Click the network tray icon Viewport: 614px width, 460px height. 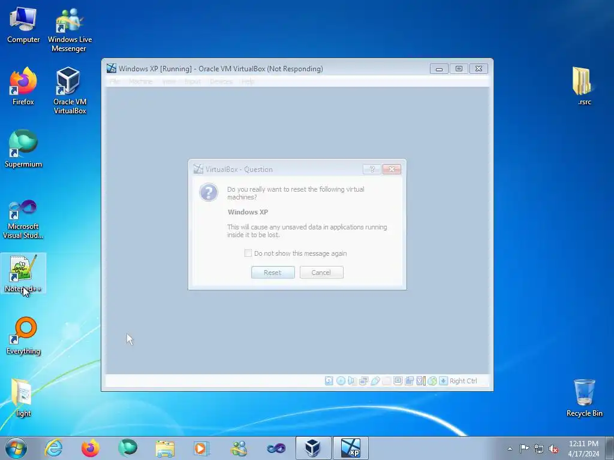pyautogui.click(x=539, y=449)
